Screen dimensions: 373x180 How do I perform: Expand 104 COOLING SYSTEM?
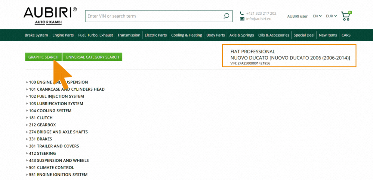[x=49, y=111]
